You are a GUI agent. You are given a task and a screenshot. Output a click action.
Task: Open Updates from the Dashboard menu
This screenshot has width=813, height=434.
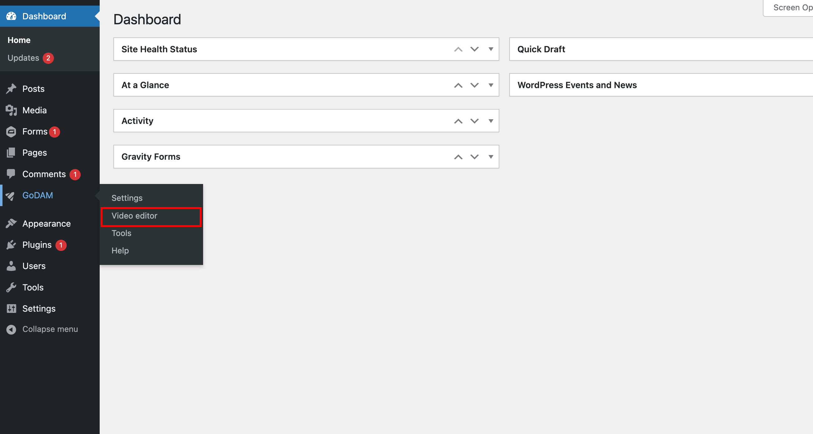pos(23,58)
